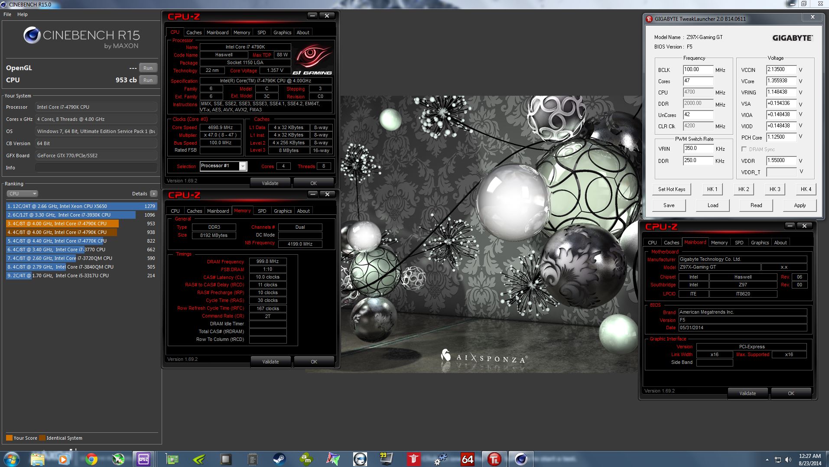829x467 pixels.
Task: Open Graphics tab in Mainboard CPU-Z window
Action: pyautogui.click(x=760, y=243)
